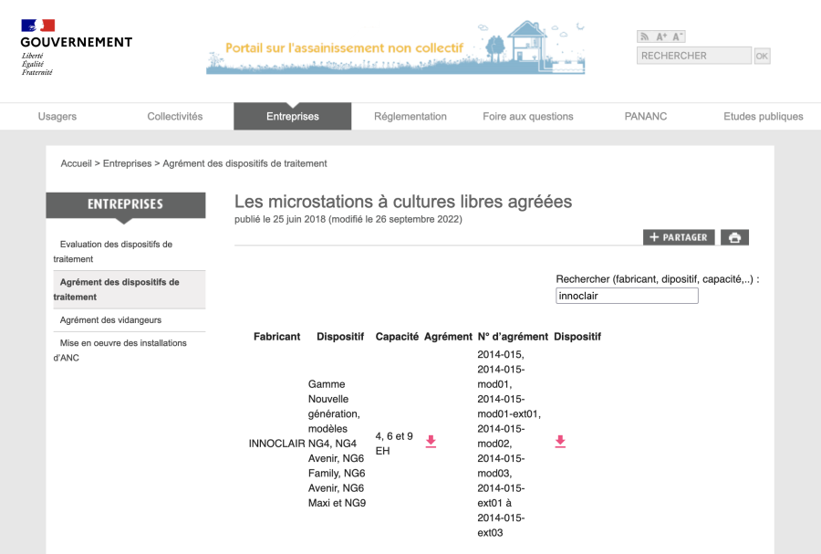Click the '4, 6 et 9 EH' capacity cell
The width and height of the screenshot is (821, 554).
tap(394, 444)
